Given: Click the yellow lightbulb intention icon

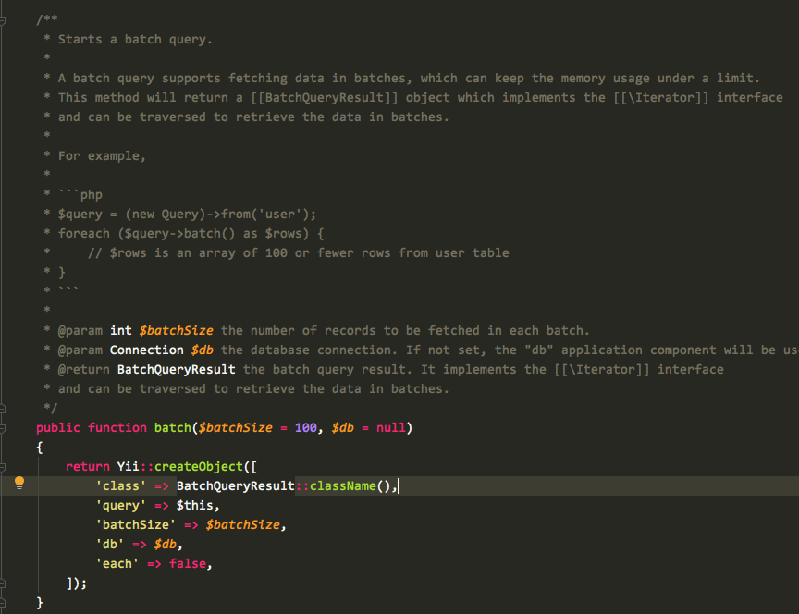Looking at the screenshot, I should (x=19, y=483).
